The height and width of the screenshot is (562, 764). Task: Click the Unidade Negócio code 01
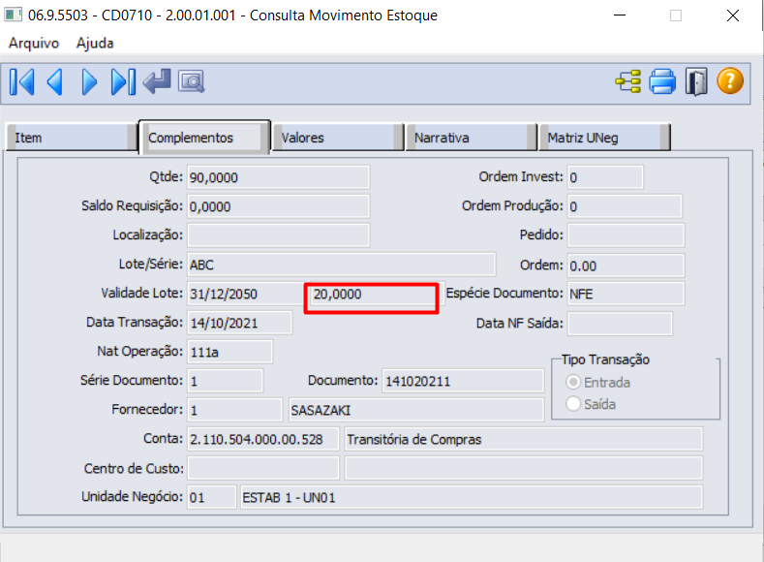[x=211, y=497]
